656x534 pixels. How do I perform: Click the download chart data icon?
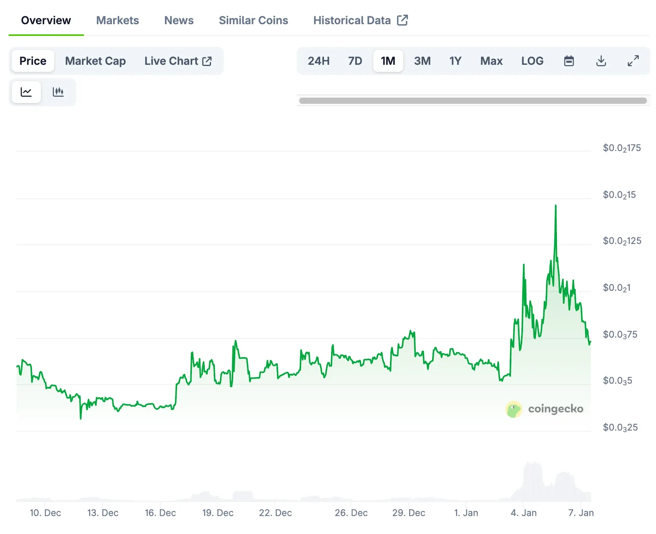[601, 61]
